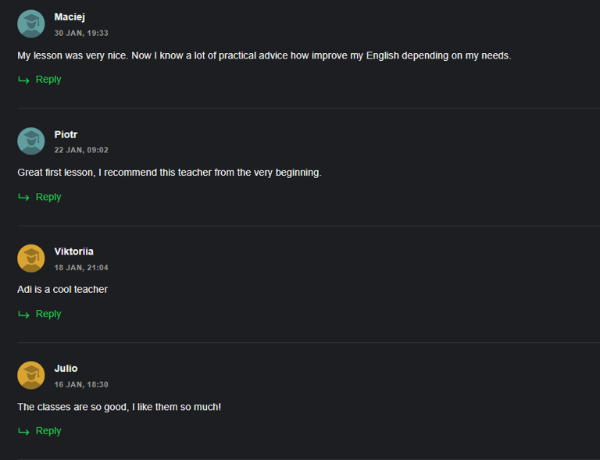600x460 pixels.
Task: Click the 16 JAN, 18:30 timestamp
Action: 81,385
